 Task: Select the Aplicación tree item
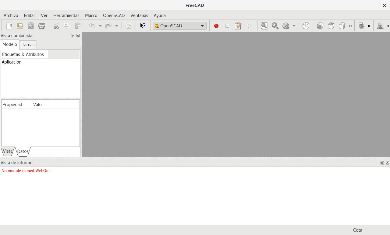[x=12, y=62]
